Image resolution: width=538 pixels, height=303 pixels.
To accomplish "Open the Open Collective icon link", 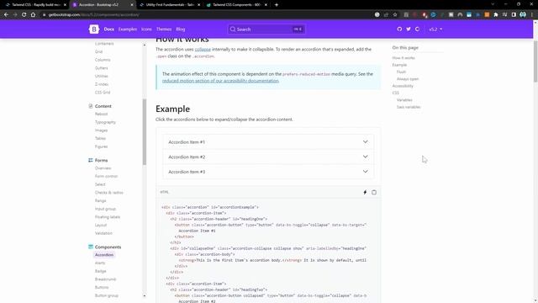I will click(417, 29).
